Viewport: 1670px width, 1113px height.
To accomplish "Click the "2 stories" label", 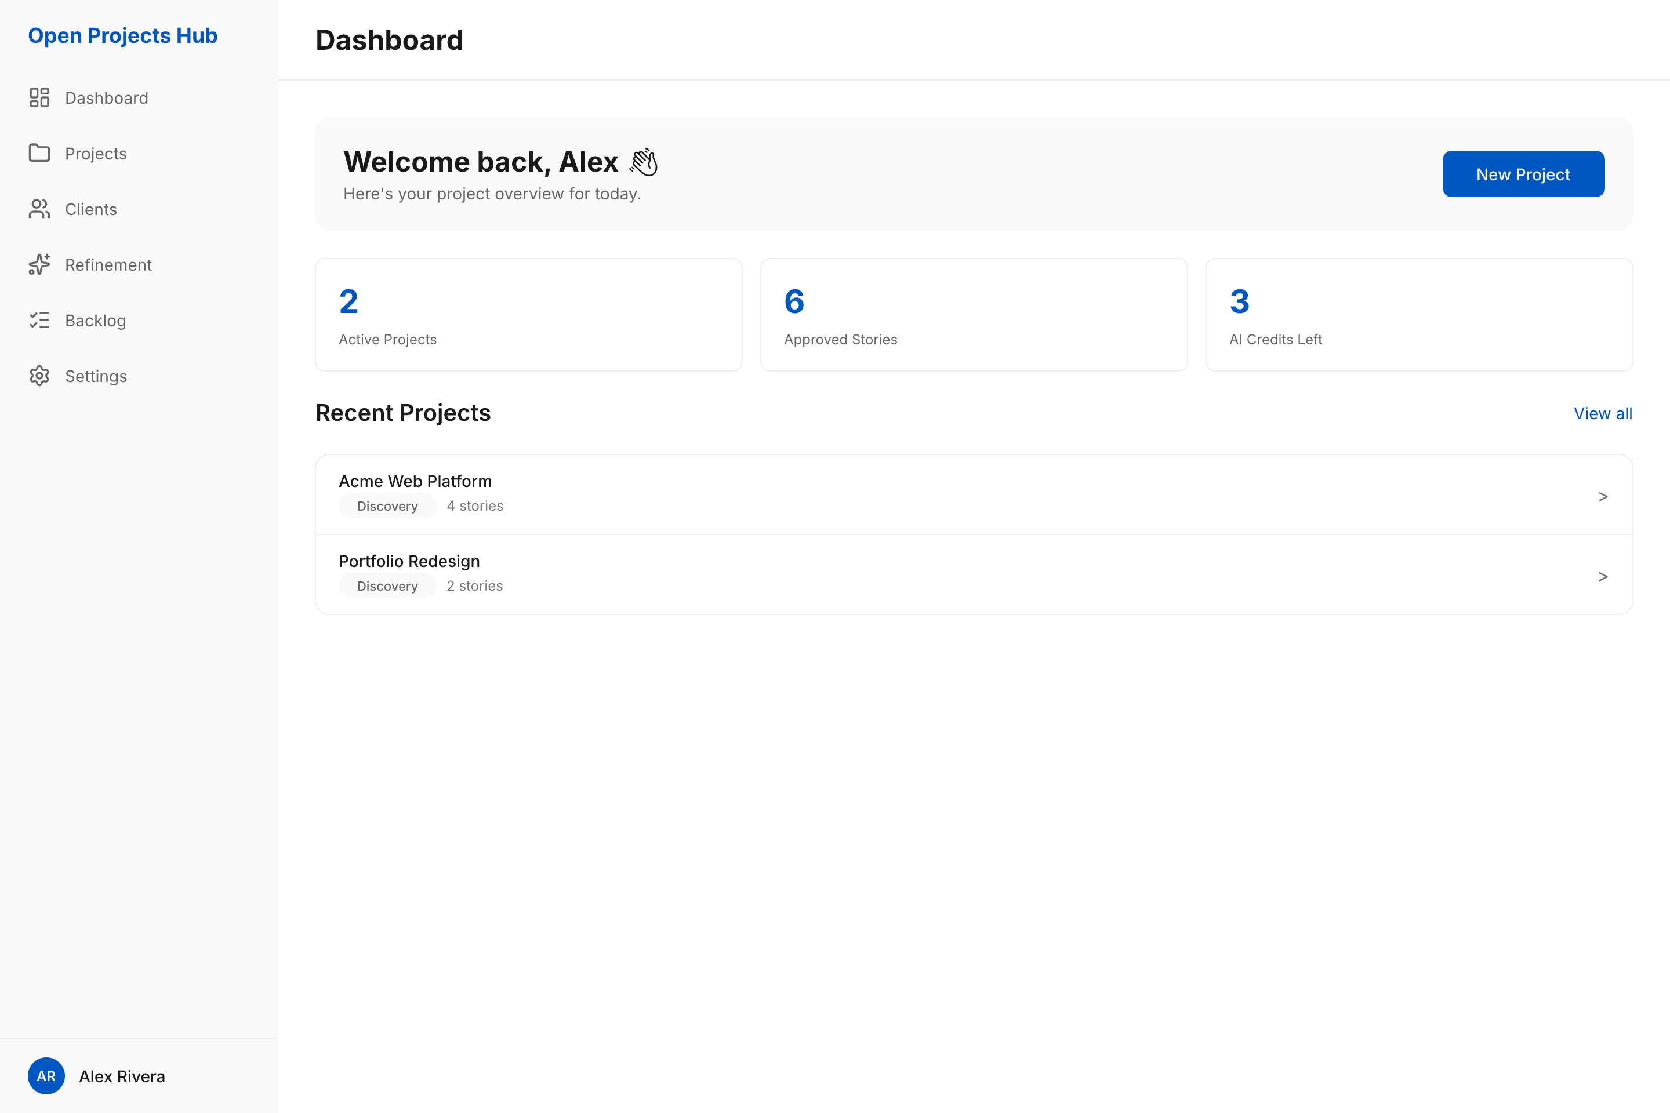I will coord(475,585).
